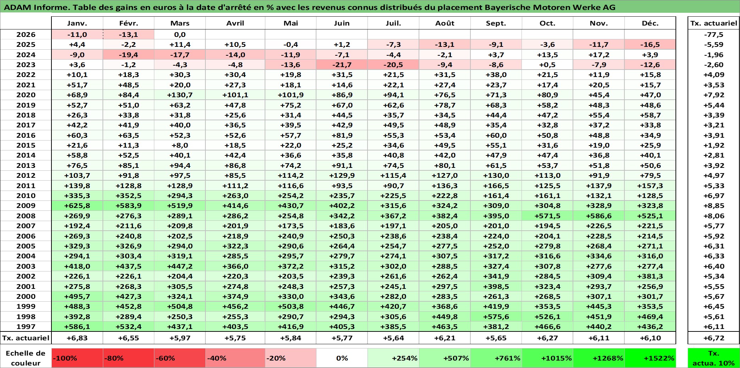Click the overall actuarial rate +6,72
The width and height of the screenshot is (740, 368).
click(713, 338)
